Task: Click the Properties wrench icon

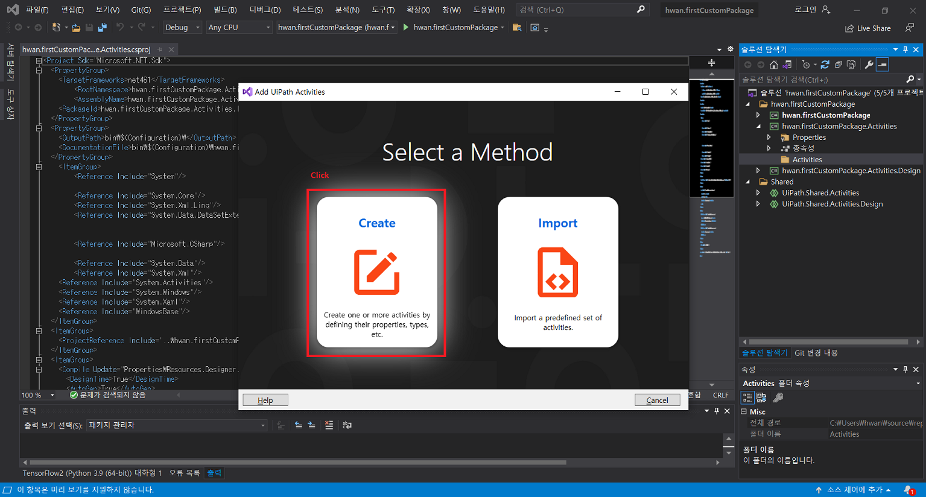Action: point(869,65)
